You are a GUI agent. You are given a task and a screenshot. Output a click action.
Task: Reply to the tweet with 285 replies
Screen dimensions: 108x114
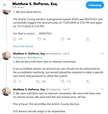pyautogui.click(x=15, y=39)
